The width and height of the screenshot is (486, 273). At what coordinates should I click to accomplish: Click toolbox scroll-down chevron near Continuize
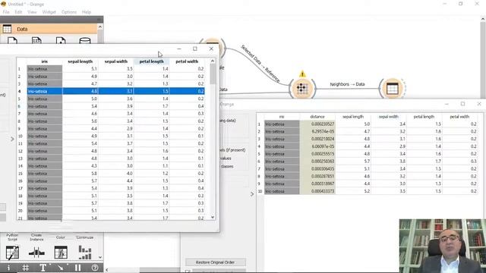pyautogui.click(x=100, y=257)
